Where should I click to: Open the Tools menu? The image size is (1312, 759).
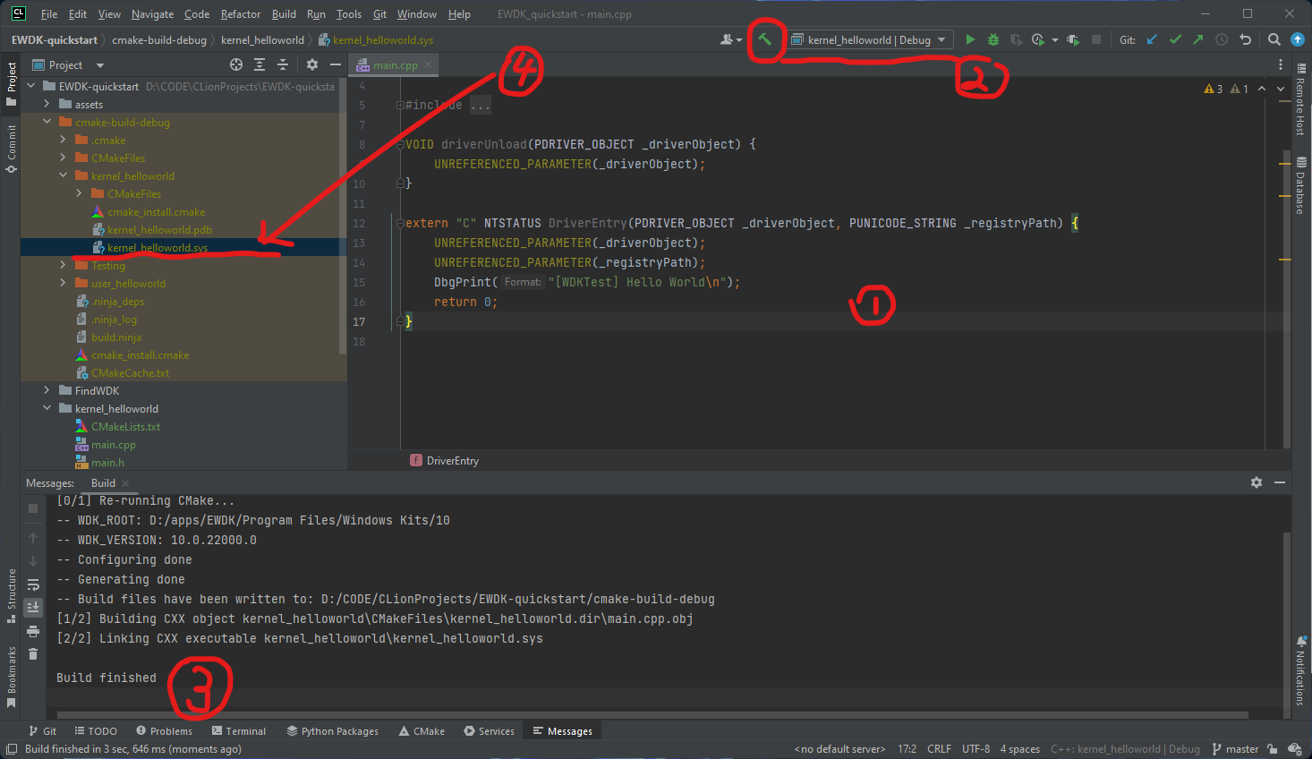coord(349,13)
